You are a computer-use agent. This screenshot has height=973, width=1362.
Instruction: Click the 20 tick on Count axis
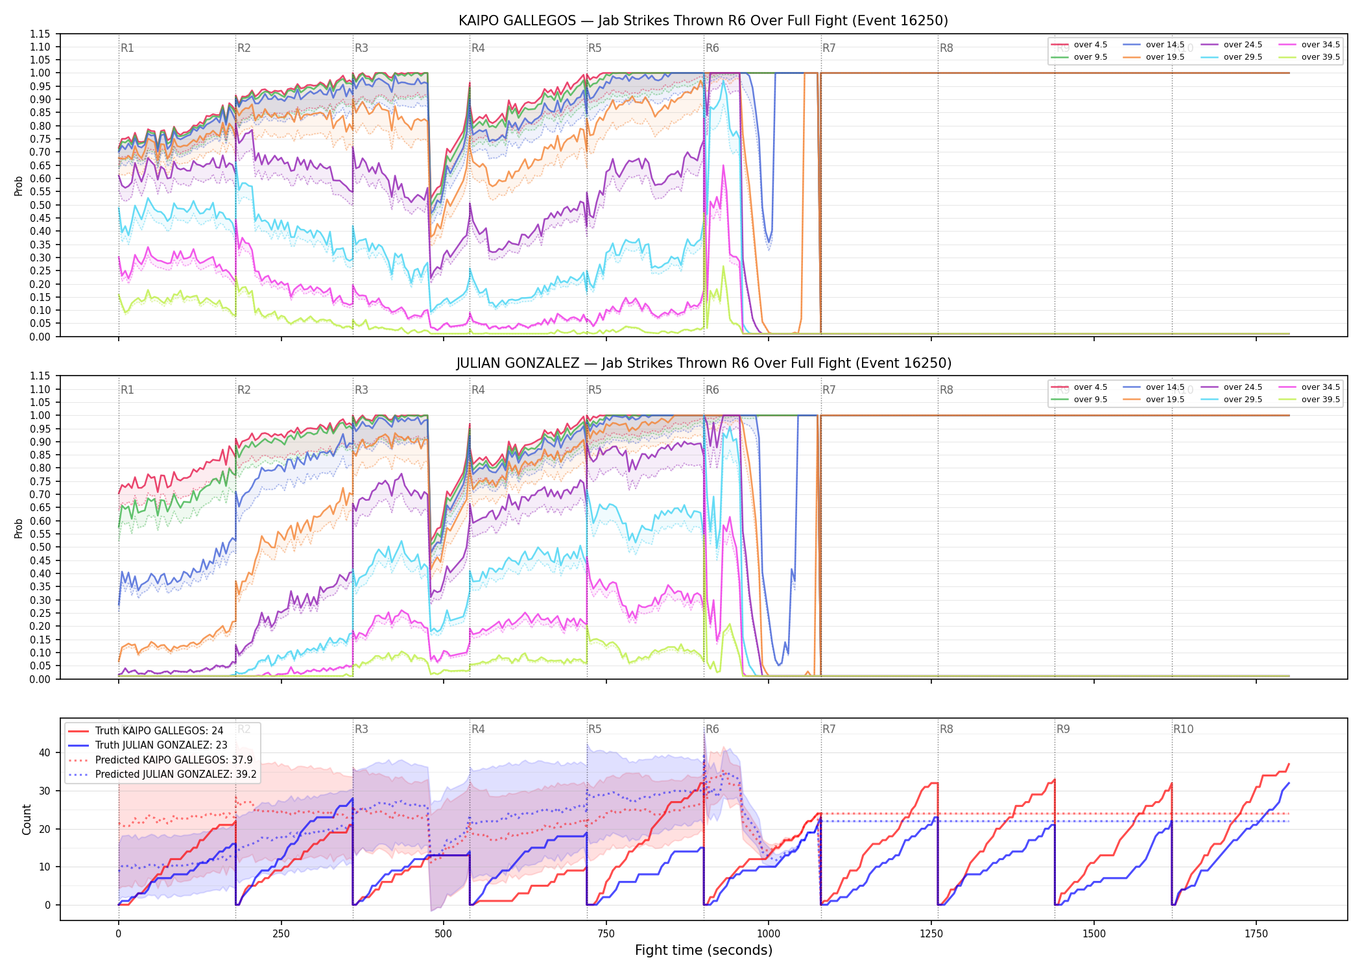44,829
